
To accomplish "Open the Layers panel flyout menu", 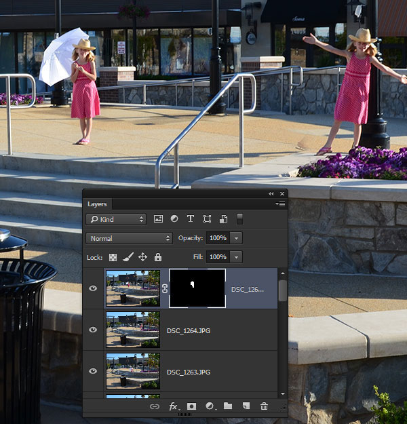I will pyautogui.click(x=280, y=204).
